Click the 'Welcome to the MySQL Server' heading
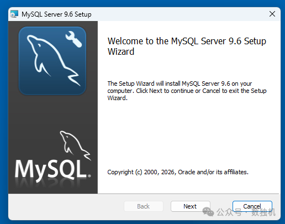The image size is (285, 224). pyautogui.click(x=187, y=46)
